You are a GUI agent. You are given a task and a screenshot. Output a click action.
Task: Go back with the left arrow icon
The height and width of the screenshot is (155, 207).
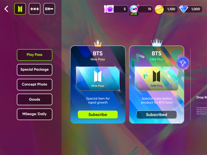(x=6, y=9)
